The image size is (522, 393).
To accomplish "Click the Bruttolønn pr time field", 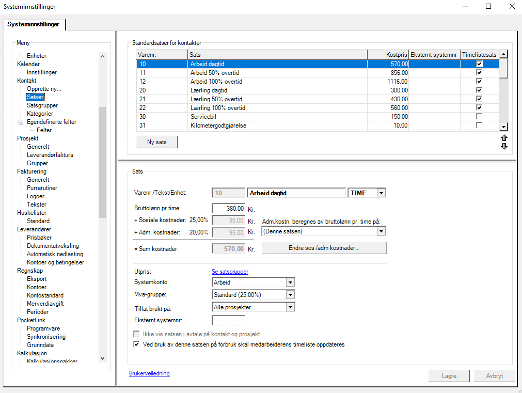I will pos(228,209).
